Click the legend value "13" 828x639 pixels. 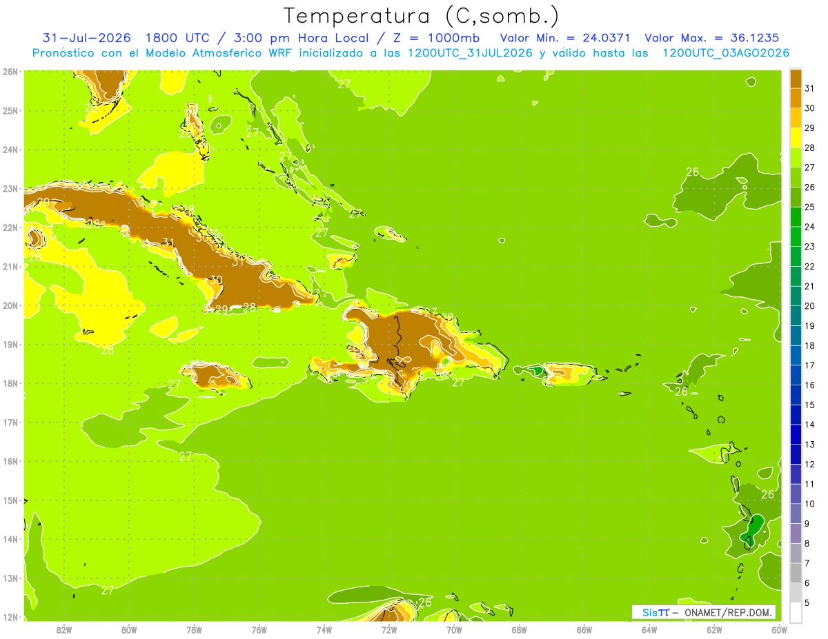[x=810, y=445]
